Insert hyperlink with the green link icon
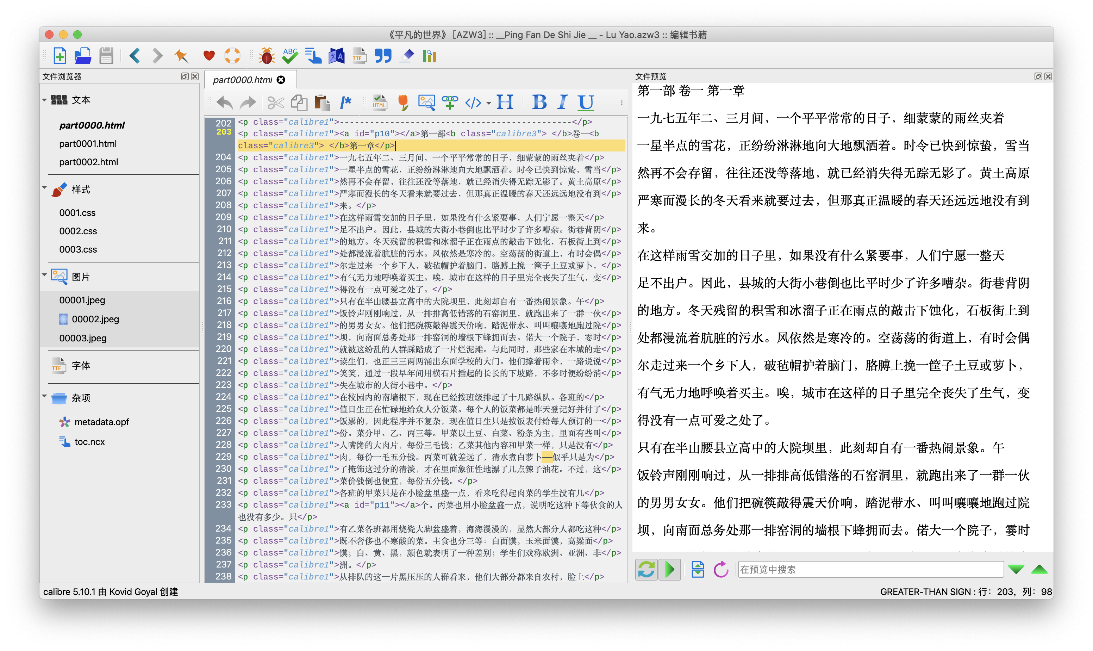Viewport: 1093px width, 651px height. click(x=450, y=103)
